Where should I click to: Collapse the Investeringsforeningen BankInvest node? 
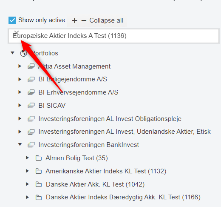point(20,144)
